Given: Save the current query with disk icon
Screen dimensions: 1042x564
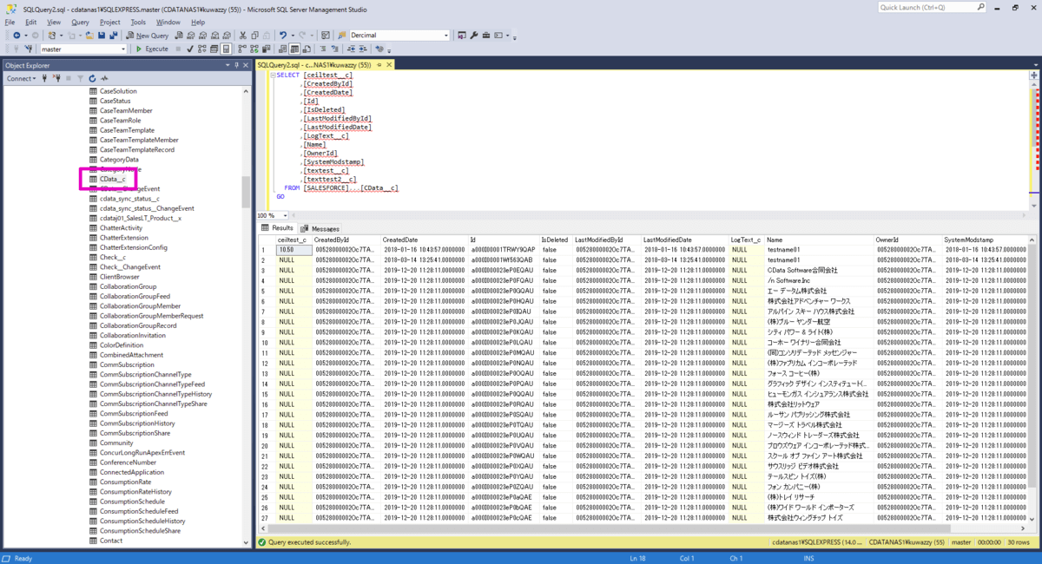Looking at the screenshot, I should tap(102, 36).
